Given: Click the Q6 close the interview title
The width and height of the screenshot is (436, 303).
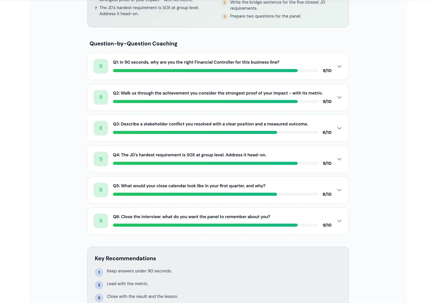Looking at the screenshot, I should point(192,217).
